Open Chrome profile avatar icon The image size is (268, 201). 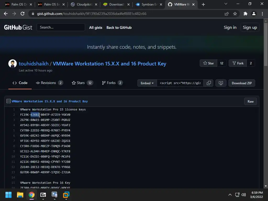[x=254, y=14]
